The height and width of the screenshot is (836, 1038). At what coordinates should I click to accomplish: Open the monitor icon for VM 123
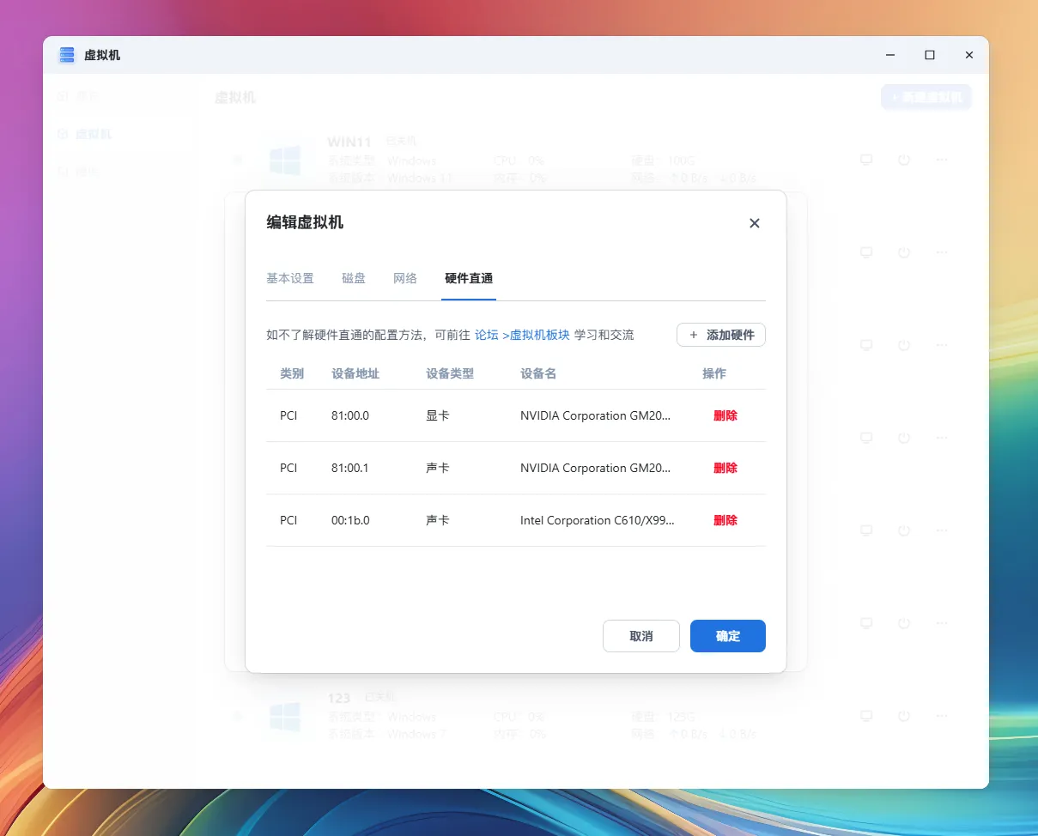tap(866, 716)
